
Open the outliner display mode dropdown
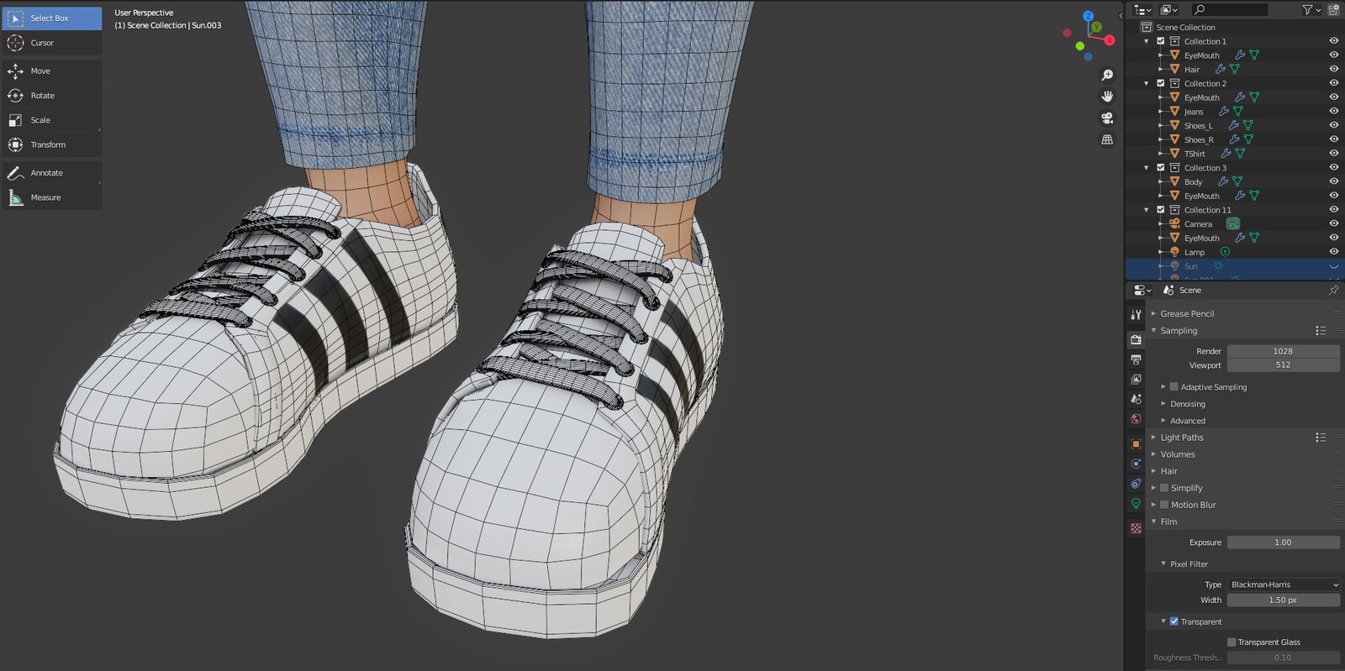pos(1169,9)
